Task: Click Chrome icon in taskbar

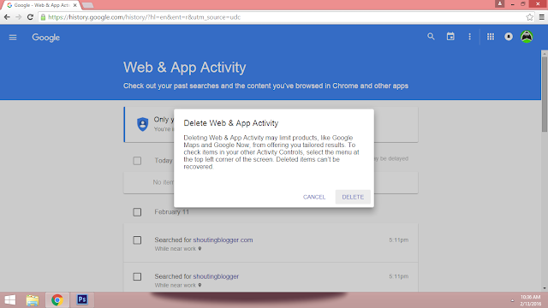Action: tap(57, 300)
